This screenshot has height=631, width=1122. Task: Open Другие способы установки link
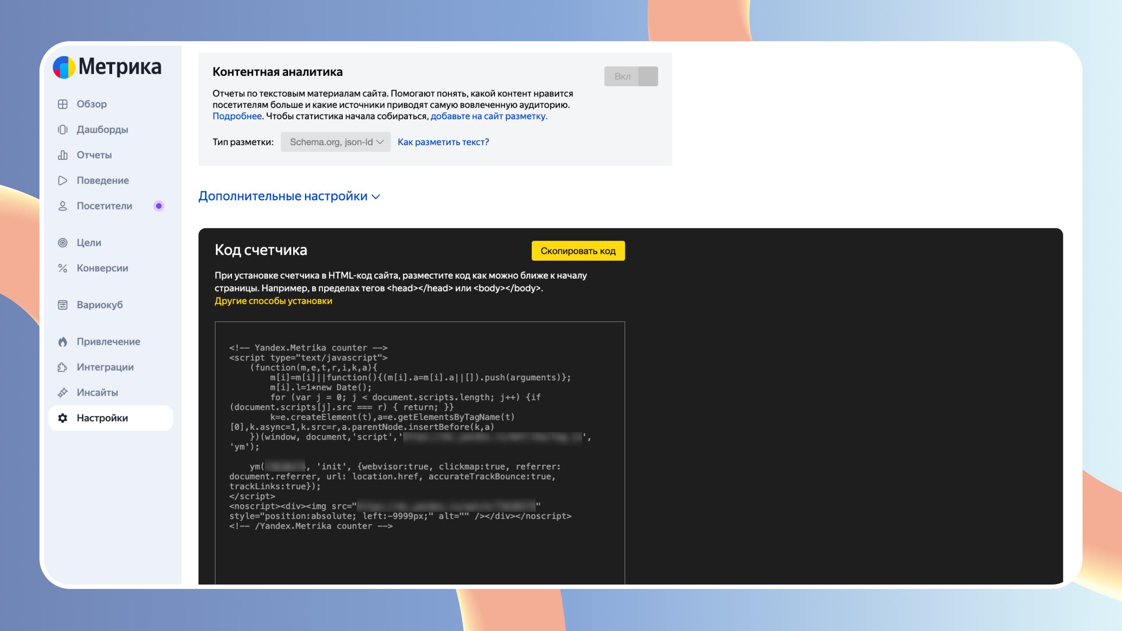(x=273, y=301)
